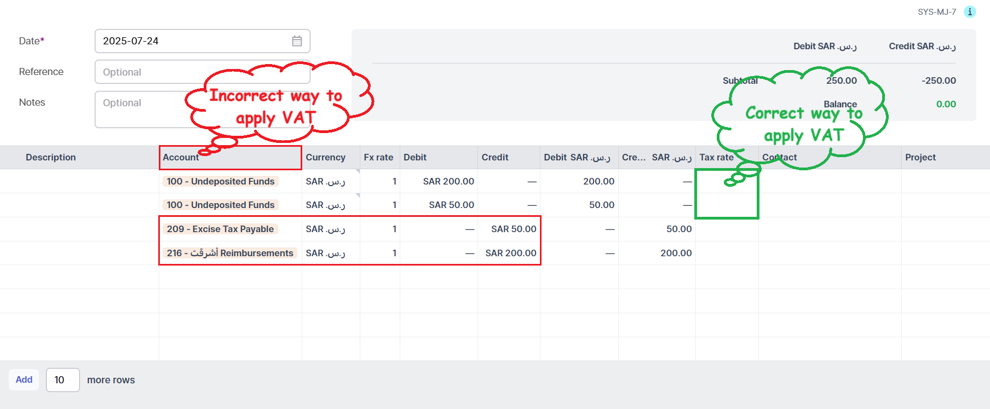
Task: Click the Description column header
Action: coord(51,157)
